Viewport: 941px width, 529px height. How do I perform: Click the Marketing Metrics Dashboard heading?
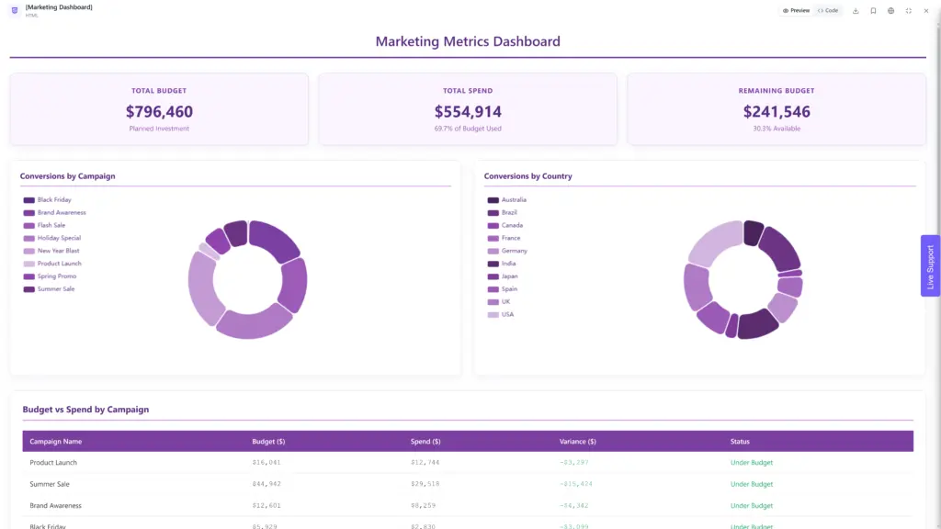468,41
